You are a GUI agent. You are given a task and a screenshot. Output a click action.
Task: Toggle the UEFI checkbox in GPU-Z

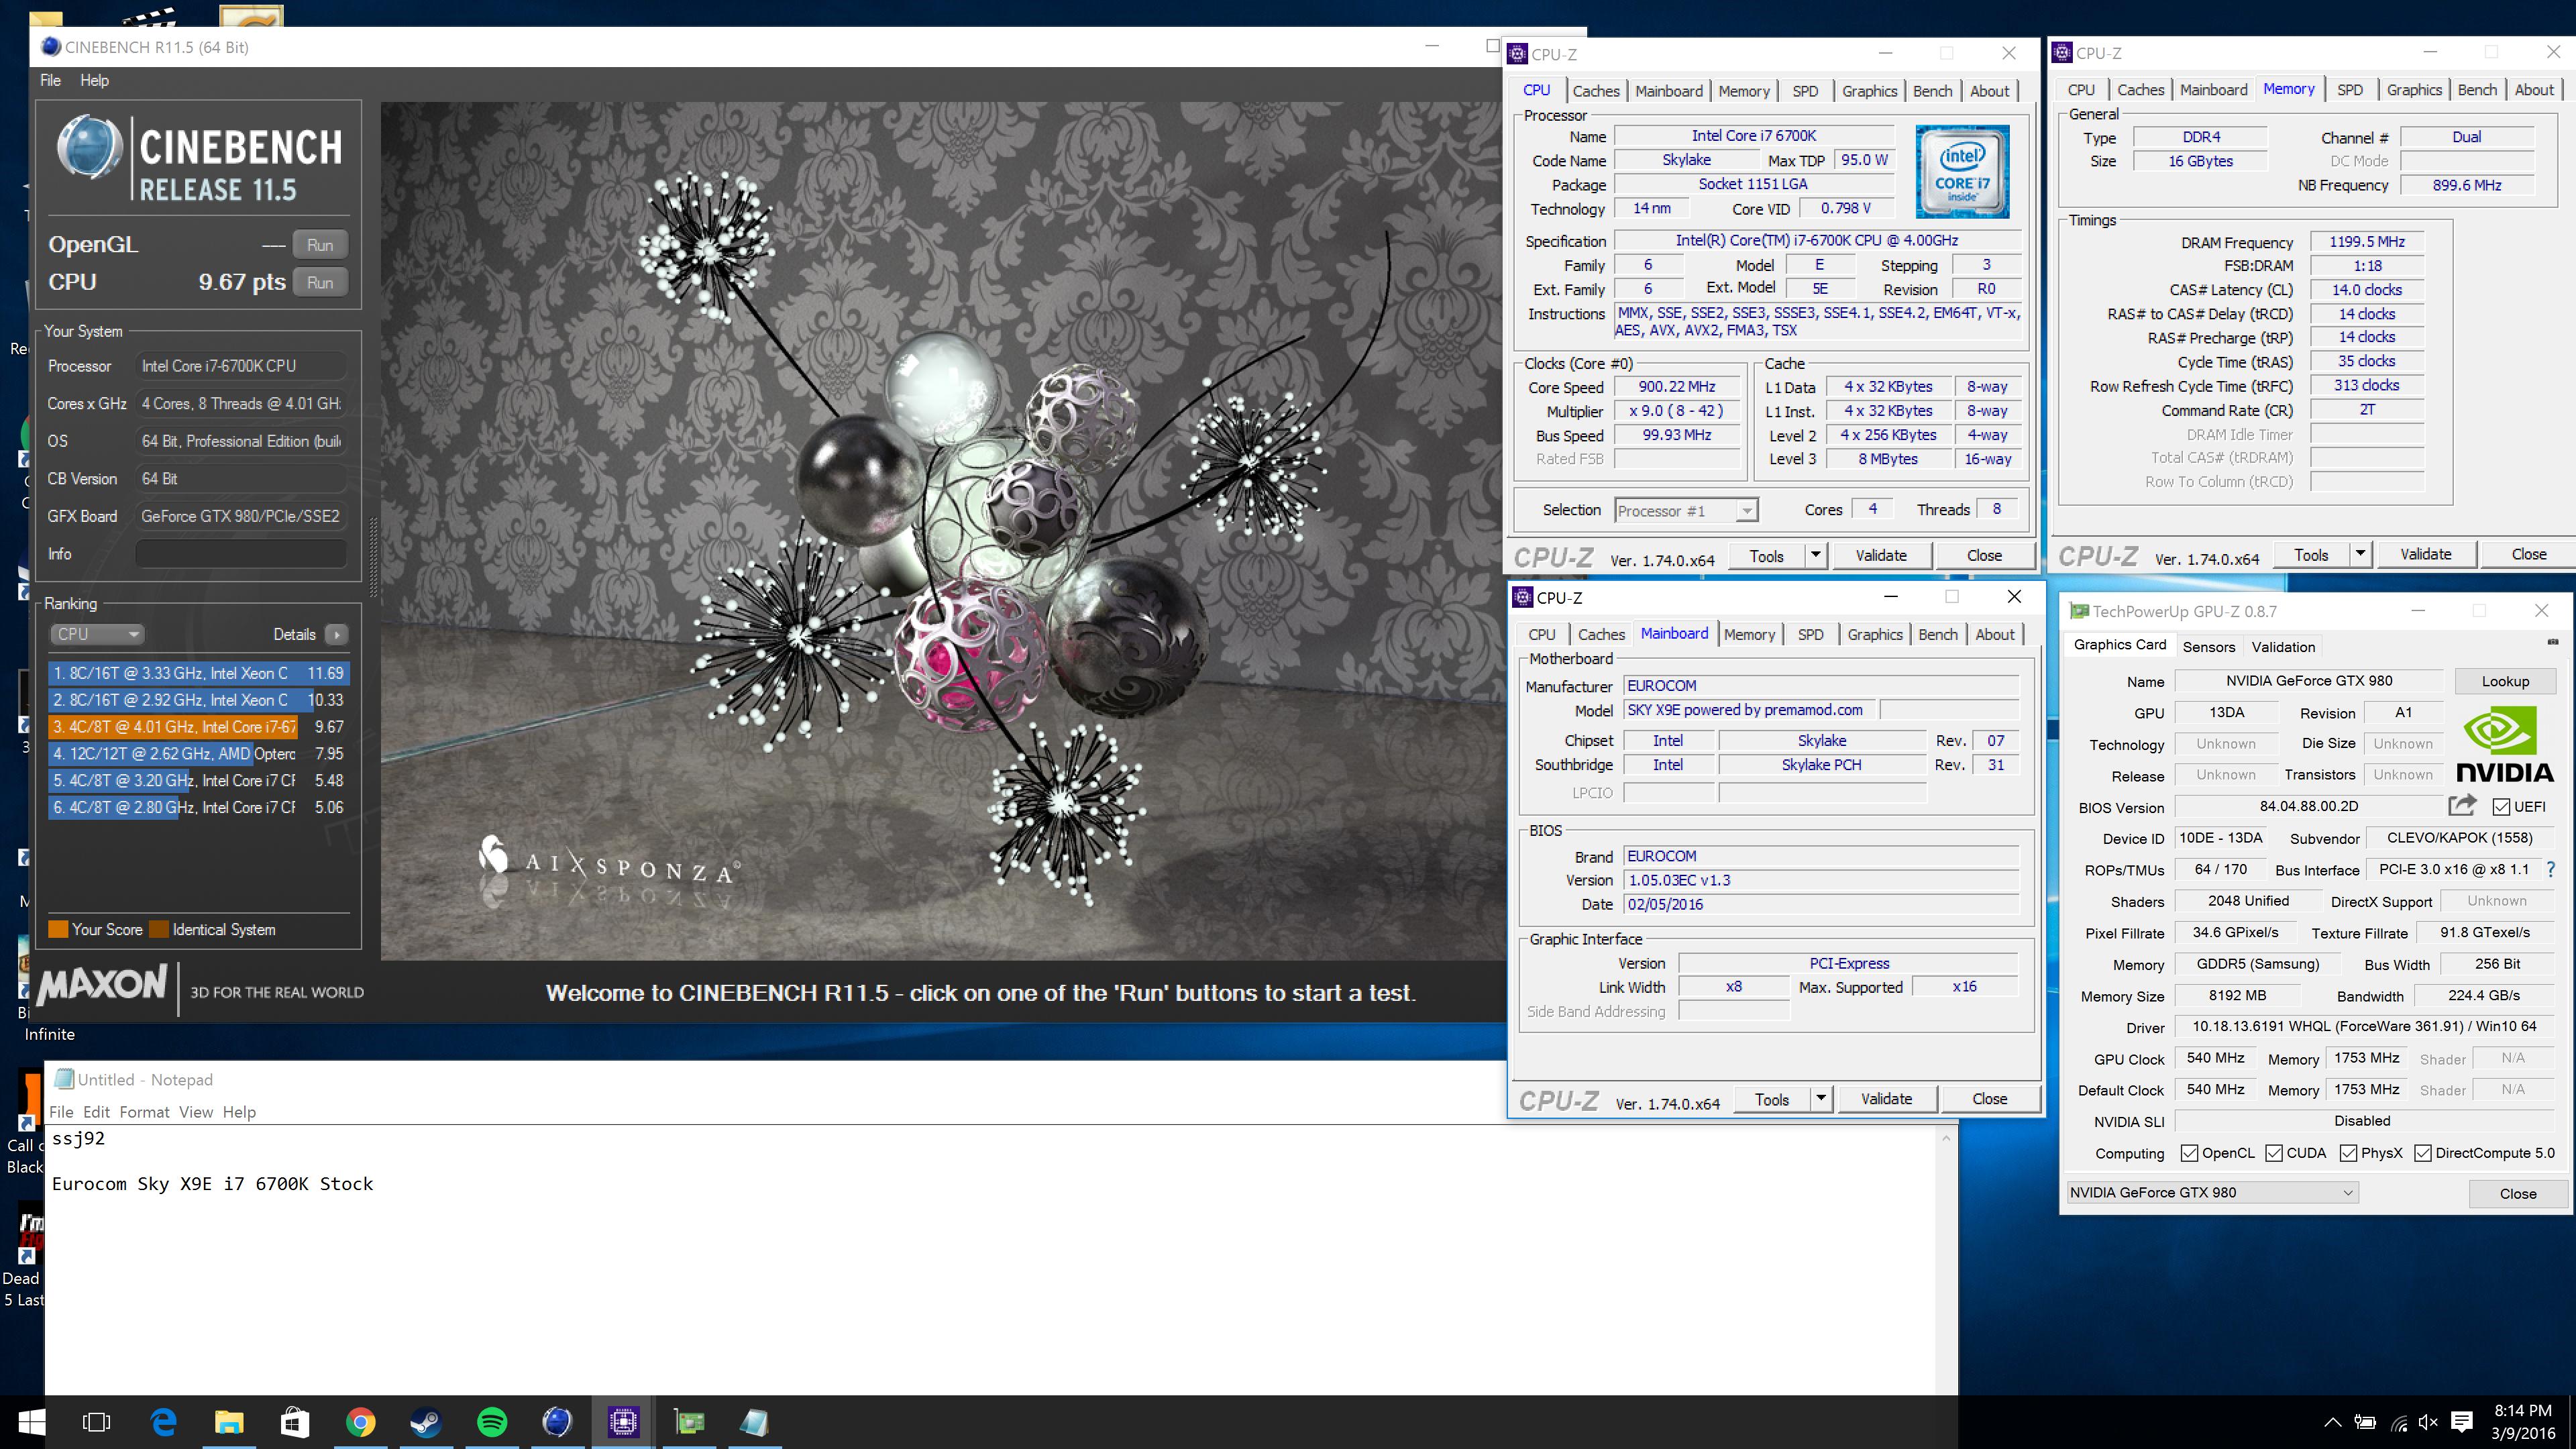point(2501,807)
